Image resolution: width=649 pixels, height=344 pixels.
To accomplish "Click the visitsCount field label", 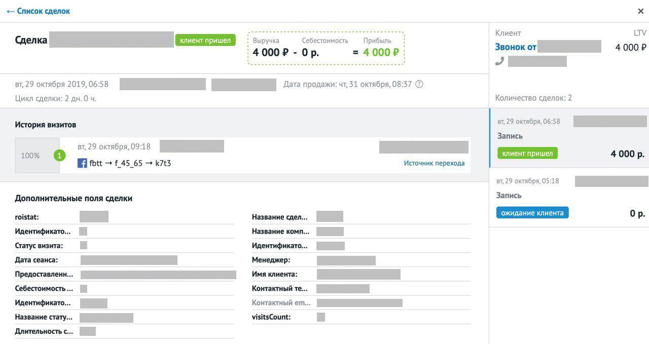I will click(x=271, y=317).
